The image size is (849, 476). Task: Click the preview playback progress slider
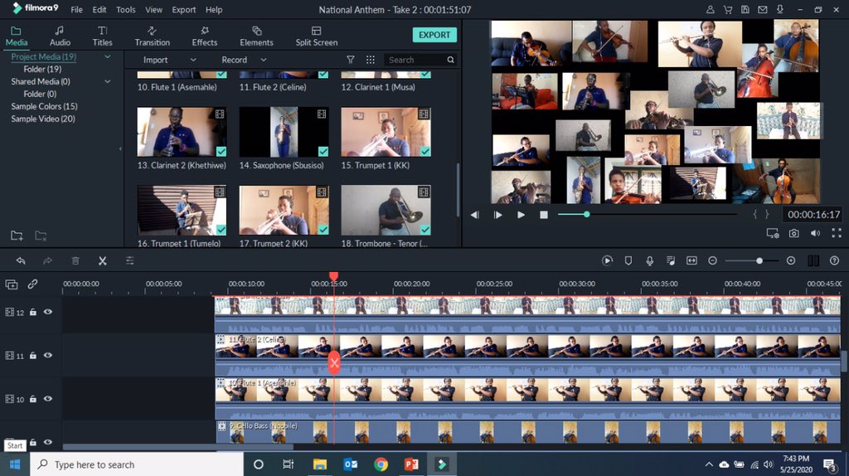648,215
